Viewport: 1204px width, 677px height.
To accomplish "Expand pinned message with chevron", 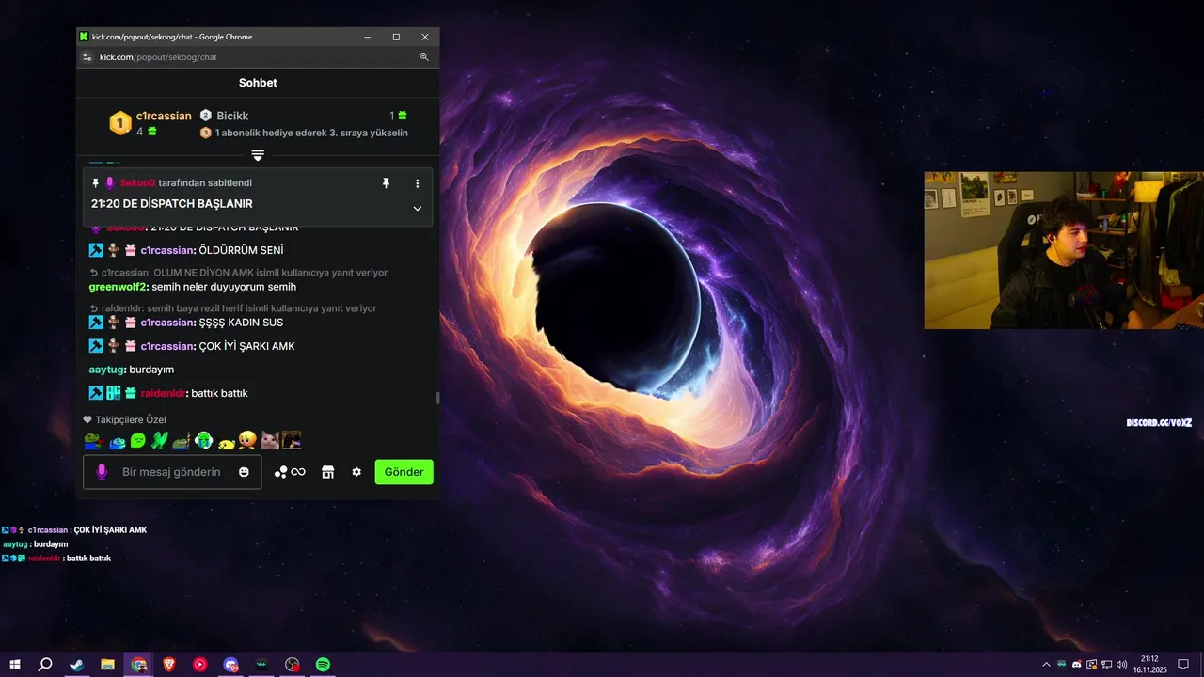I will pyautogui.click(x=418, y=209).
